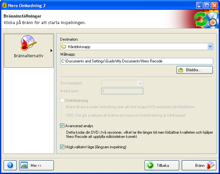This screenshot has width=220, height=174.
Task: Click the Bränninställningar heading
Action: [x=23, y=16]
